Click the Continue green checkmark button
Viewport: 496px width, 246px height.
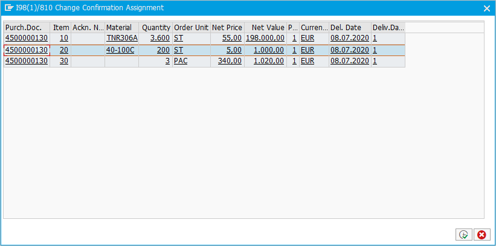click(x=463, y=235)
